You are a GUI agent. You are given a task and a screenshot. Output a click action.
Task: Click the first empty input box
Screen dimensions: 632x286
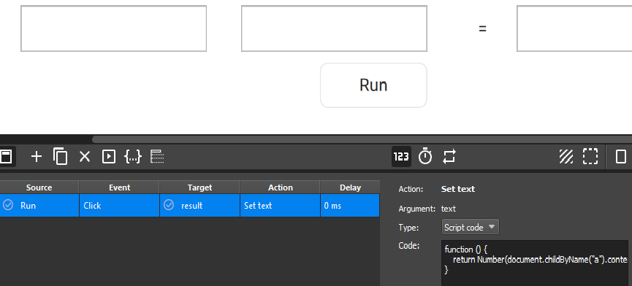114,28
